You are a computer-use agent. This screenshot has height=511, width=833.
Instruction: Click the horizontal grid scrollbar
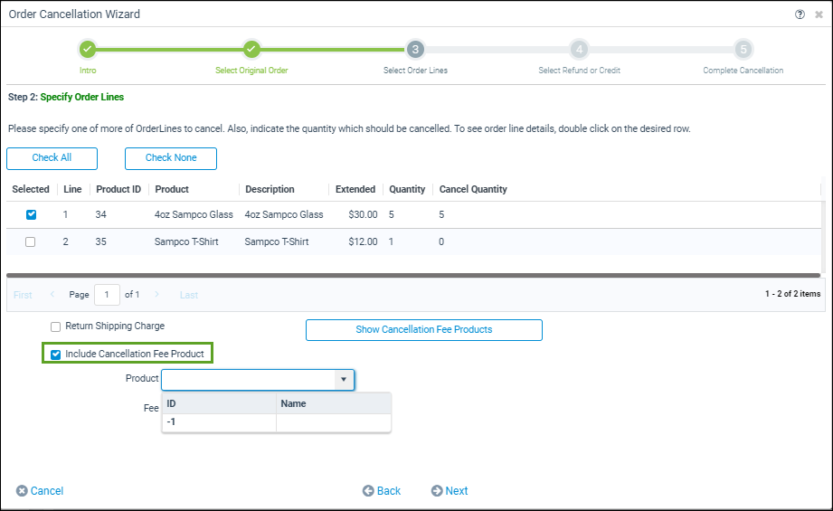pyautogui.click(x=413, y=275)
